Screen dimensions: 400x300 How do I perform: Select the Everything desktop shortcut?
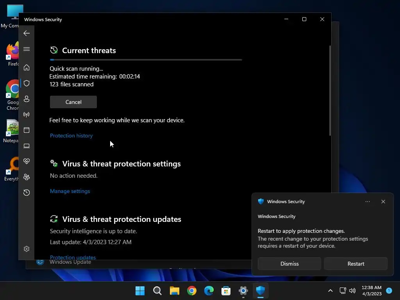[x=11, y=169]
